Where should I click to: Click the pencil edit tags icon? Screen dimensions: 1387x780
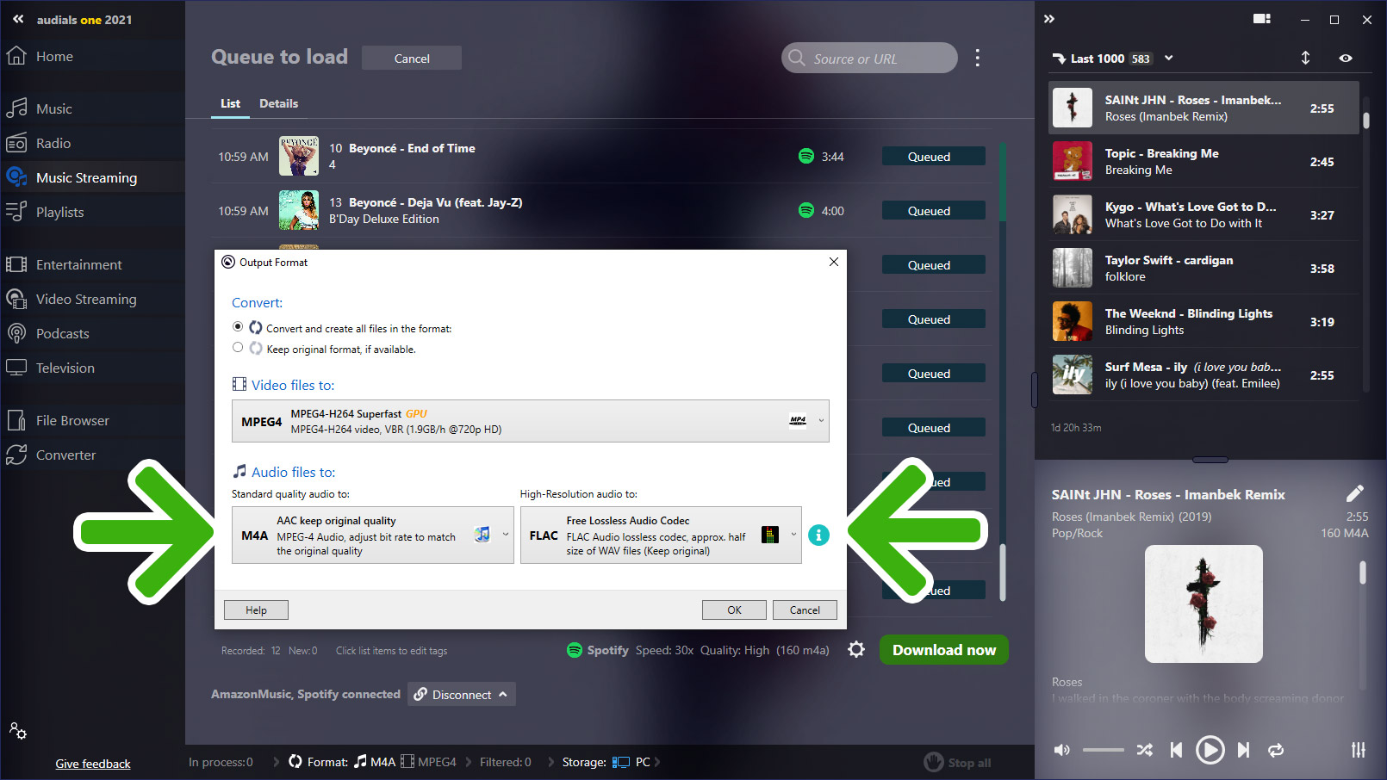pyautogui.click(x=1354, y=493)
